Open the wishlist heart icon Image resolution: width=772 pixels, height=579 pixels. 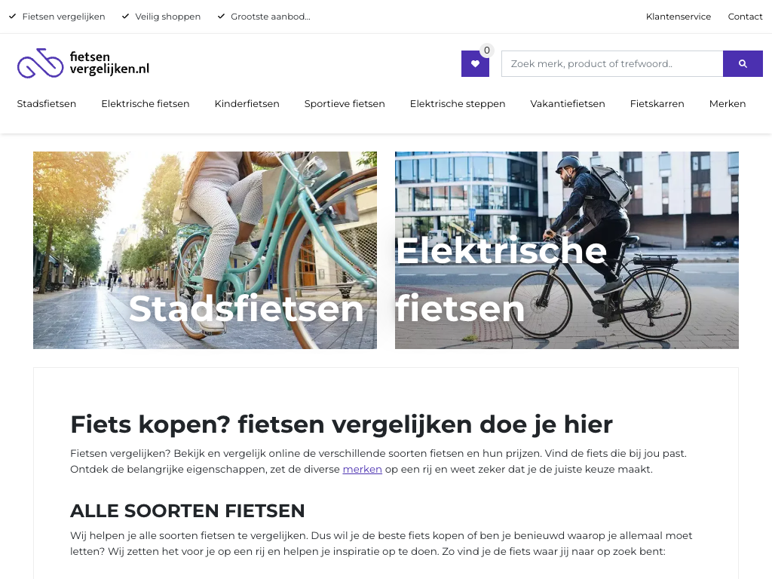475,63
